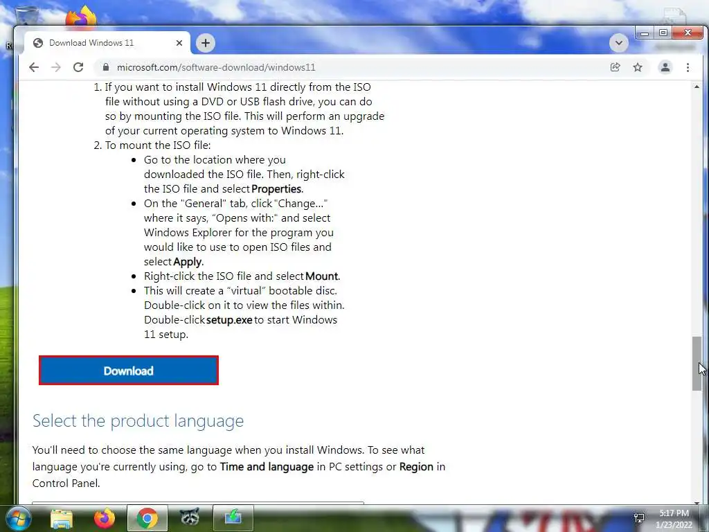709x532 pixels.
Task: Click the bold text 'setup.exe'
Action: [229, 320]
